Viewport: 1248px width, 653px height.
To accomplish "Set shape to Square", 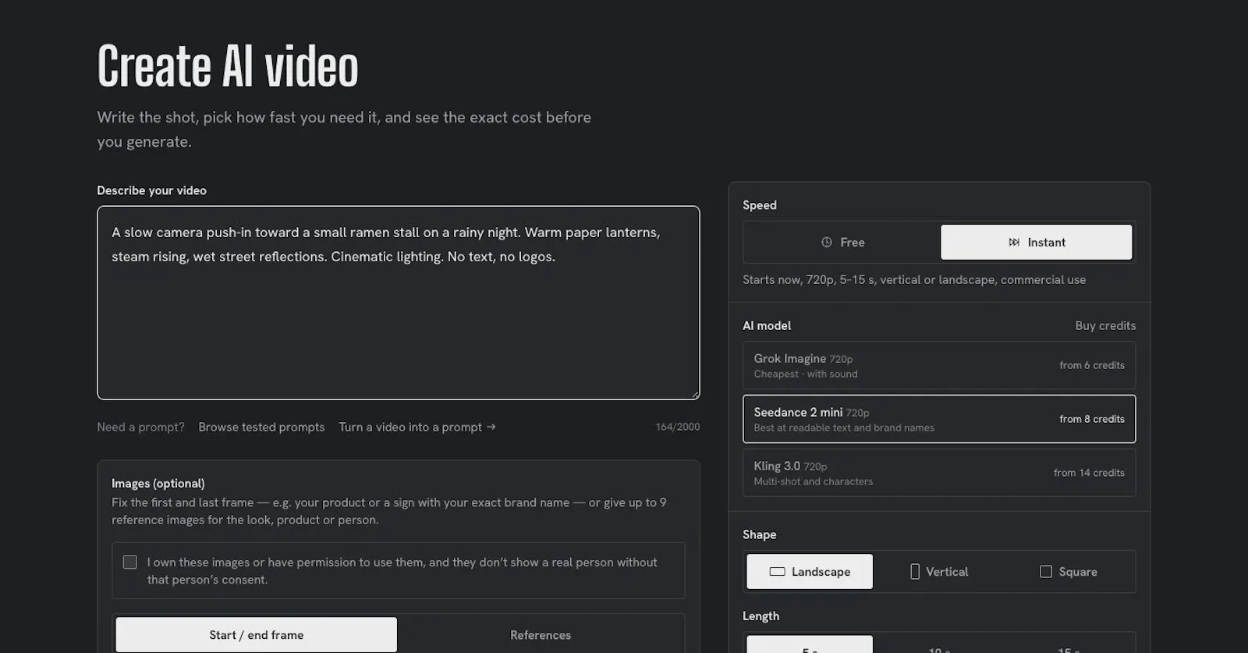I will point(1069,572).
